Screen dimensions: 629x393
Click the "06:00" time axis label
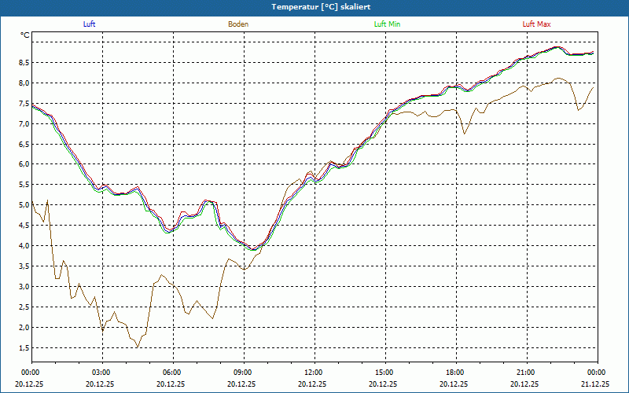[173, 373]
